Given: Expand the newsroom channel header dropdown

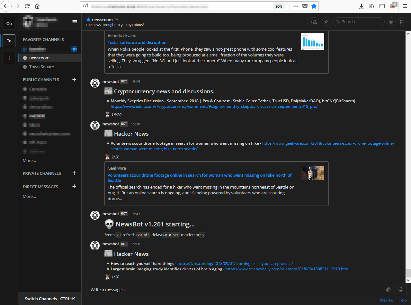Looking at the screenshot, I should tap(117, 20).
